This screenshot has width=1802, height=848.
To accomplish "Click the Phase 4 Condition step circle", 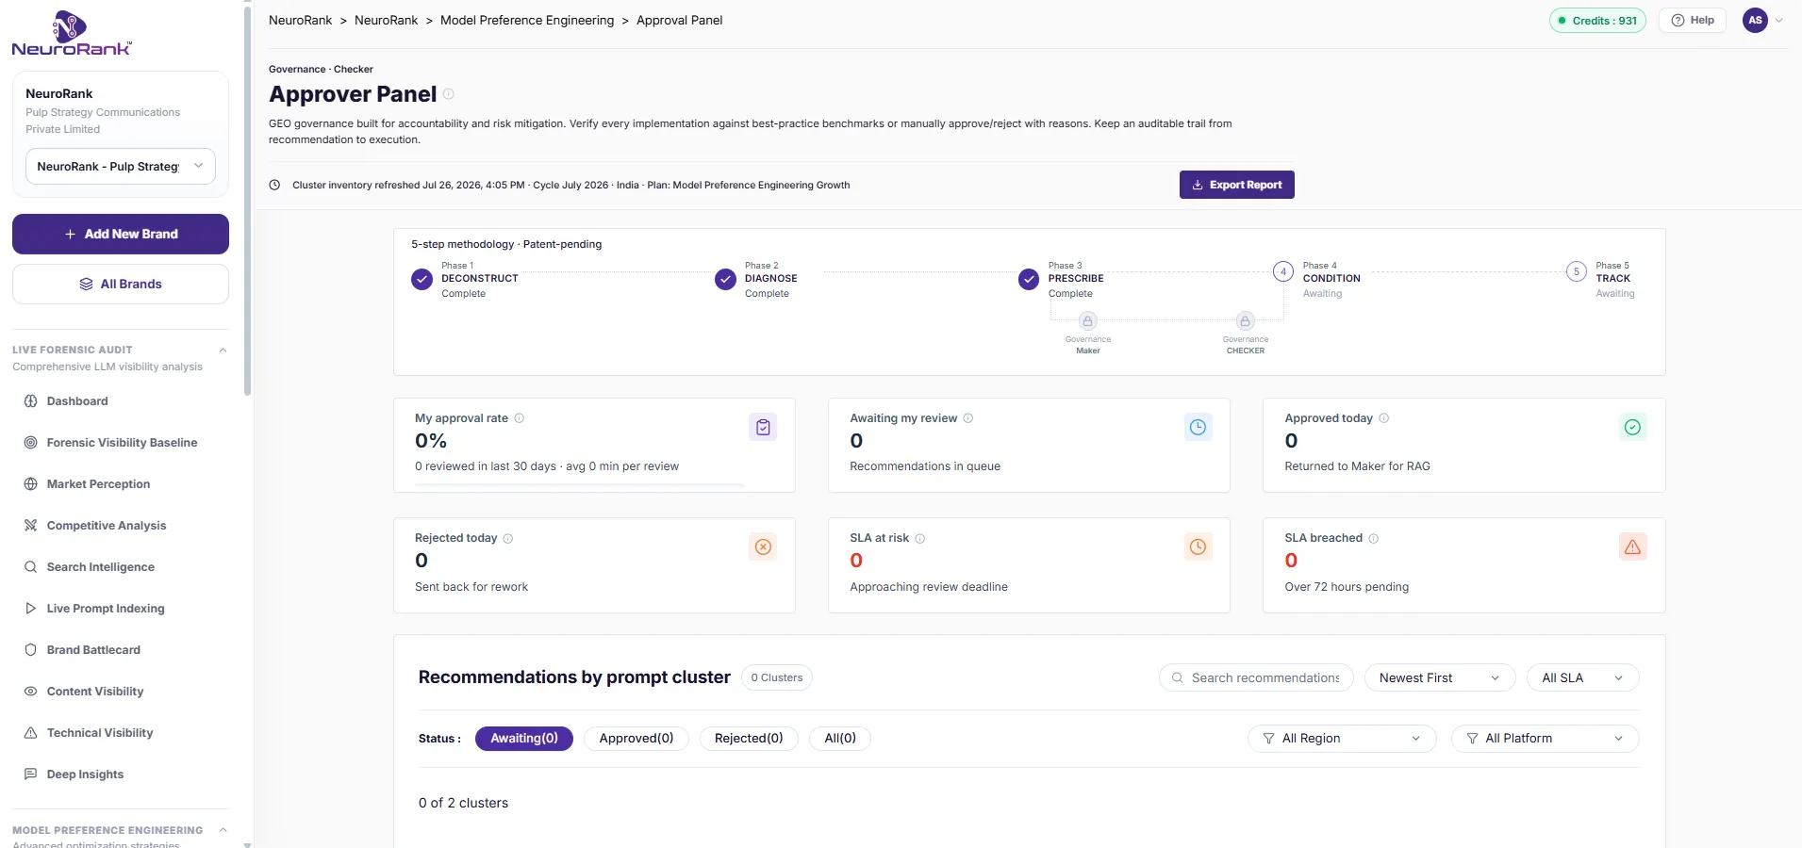I will pyautogui.click(x=1283, y=271).
